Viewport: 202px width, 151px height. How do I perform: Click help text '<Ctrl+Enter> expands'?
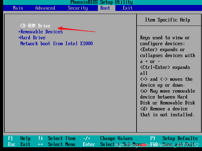click(x=165, y=67)
